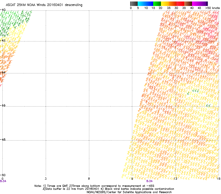Select the orange 25–30 knots color segment
This screenshot has width=221, height=194.
(173, 4)
